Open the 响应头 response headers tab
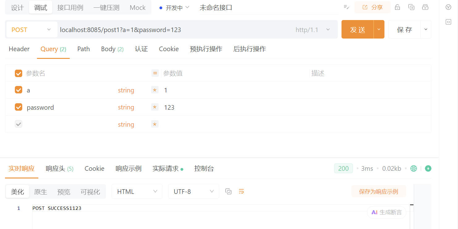Image resolution: width=458 pixels, height=229 pixels. tap(59, 169)
